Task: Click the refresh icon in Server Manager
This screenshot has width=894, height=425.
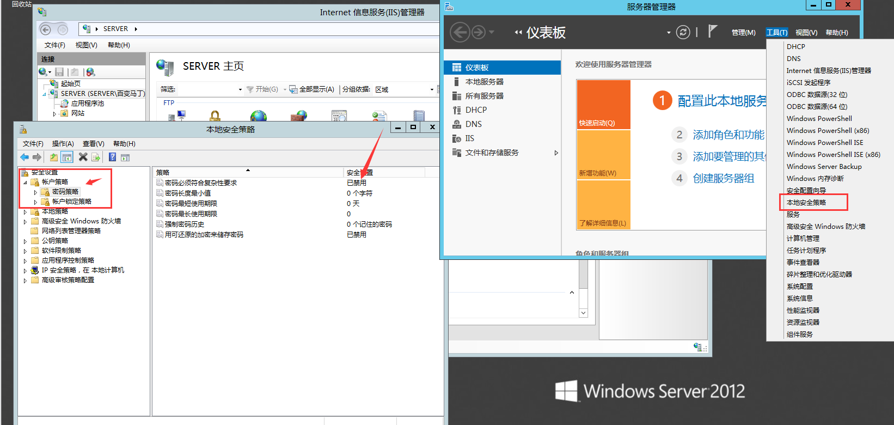Action: coord(683,32)
